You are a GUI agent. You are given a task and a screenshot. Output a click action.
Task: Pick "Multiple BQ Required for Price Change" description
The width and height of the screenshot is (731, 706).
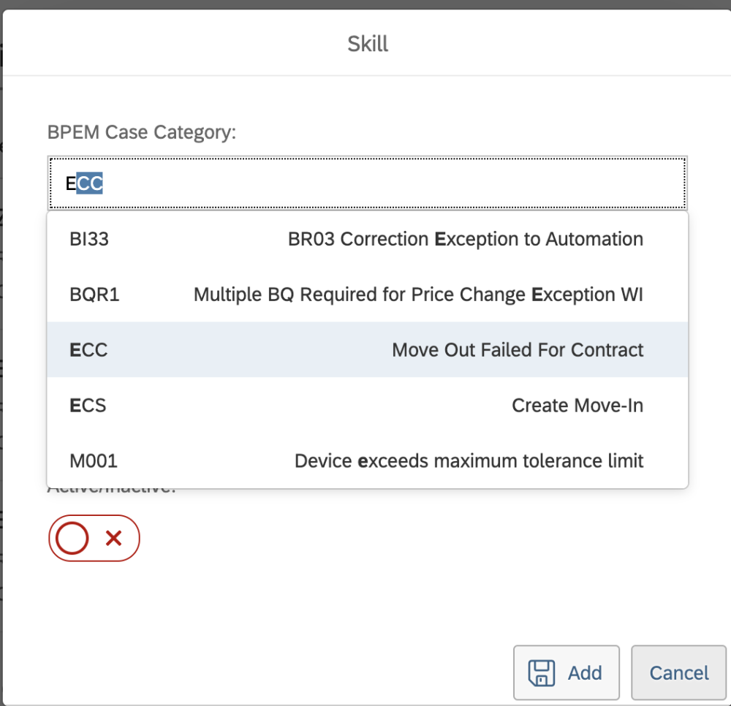click(418, 295)
